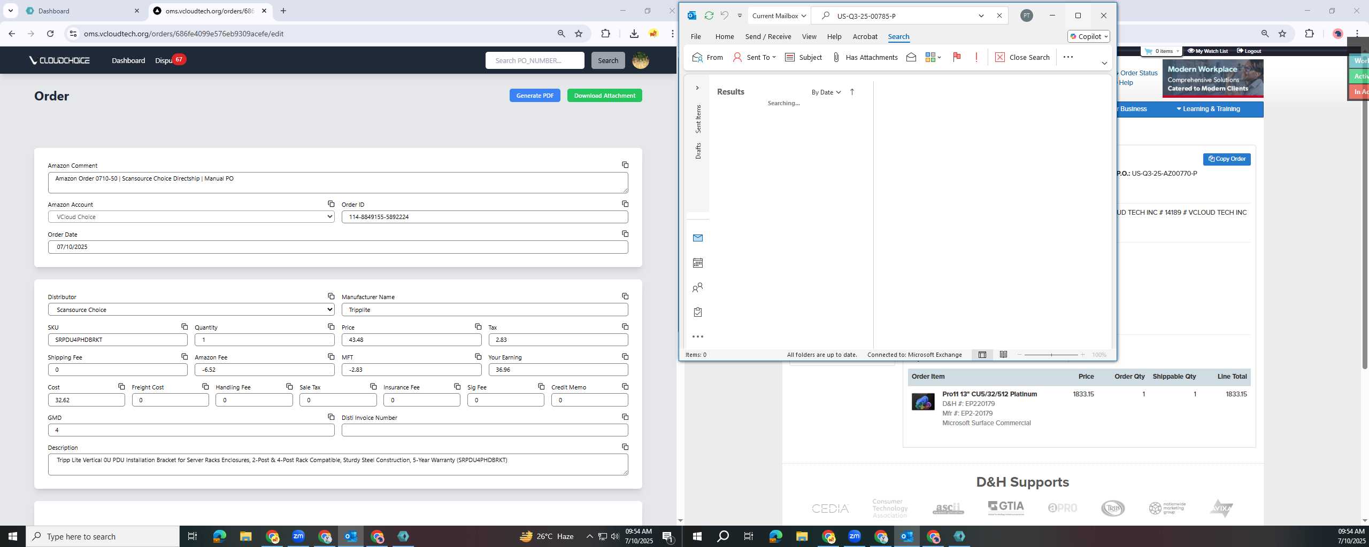Open Chrome downloads icon in left browser
Screen dimensions: 1369x547
tap(634, 34)
